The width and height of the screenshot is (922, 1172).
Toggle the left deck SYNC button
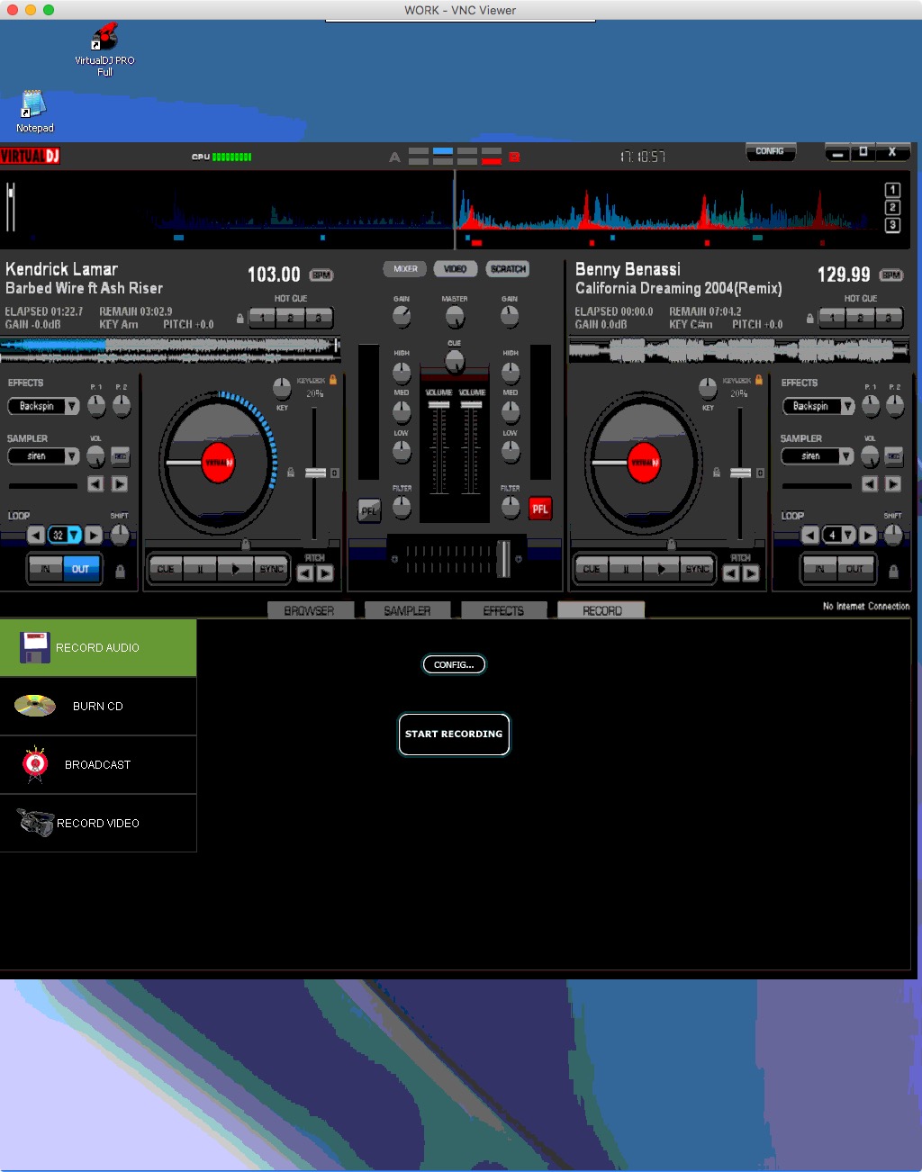pyautogui.click(x=271, y=569)
